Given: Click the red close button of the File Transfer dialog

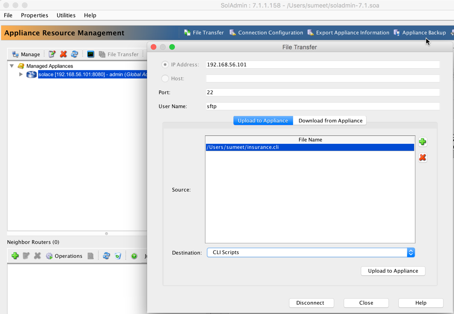Looking at the screenshot, I should pyautogui.click(x=154, y=47).
